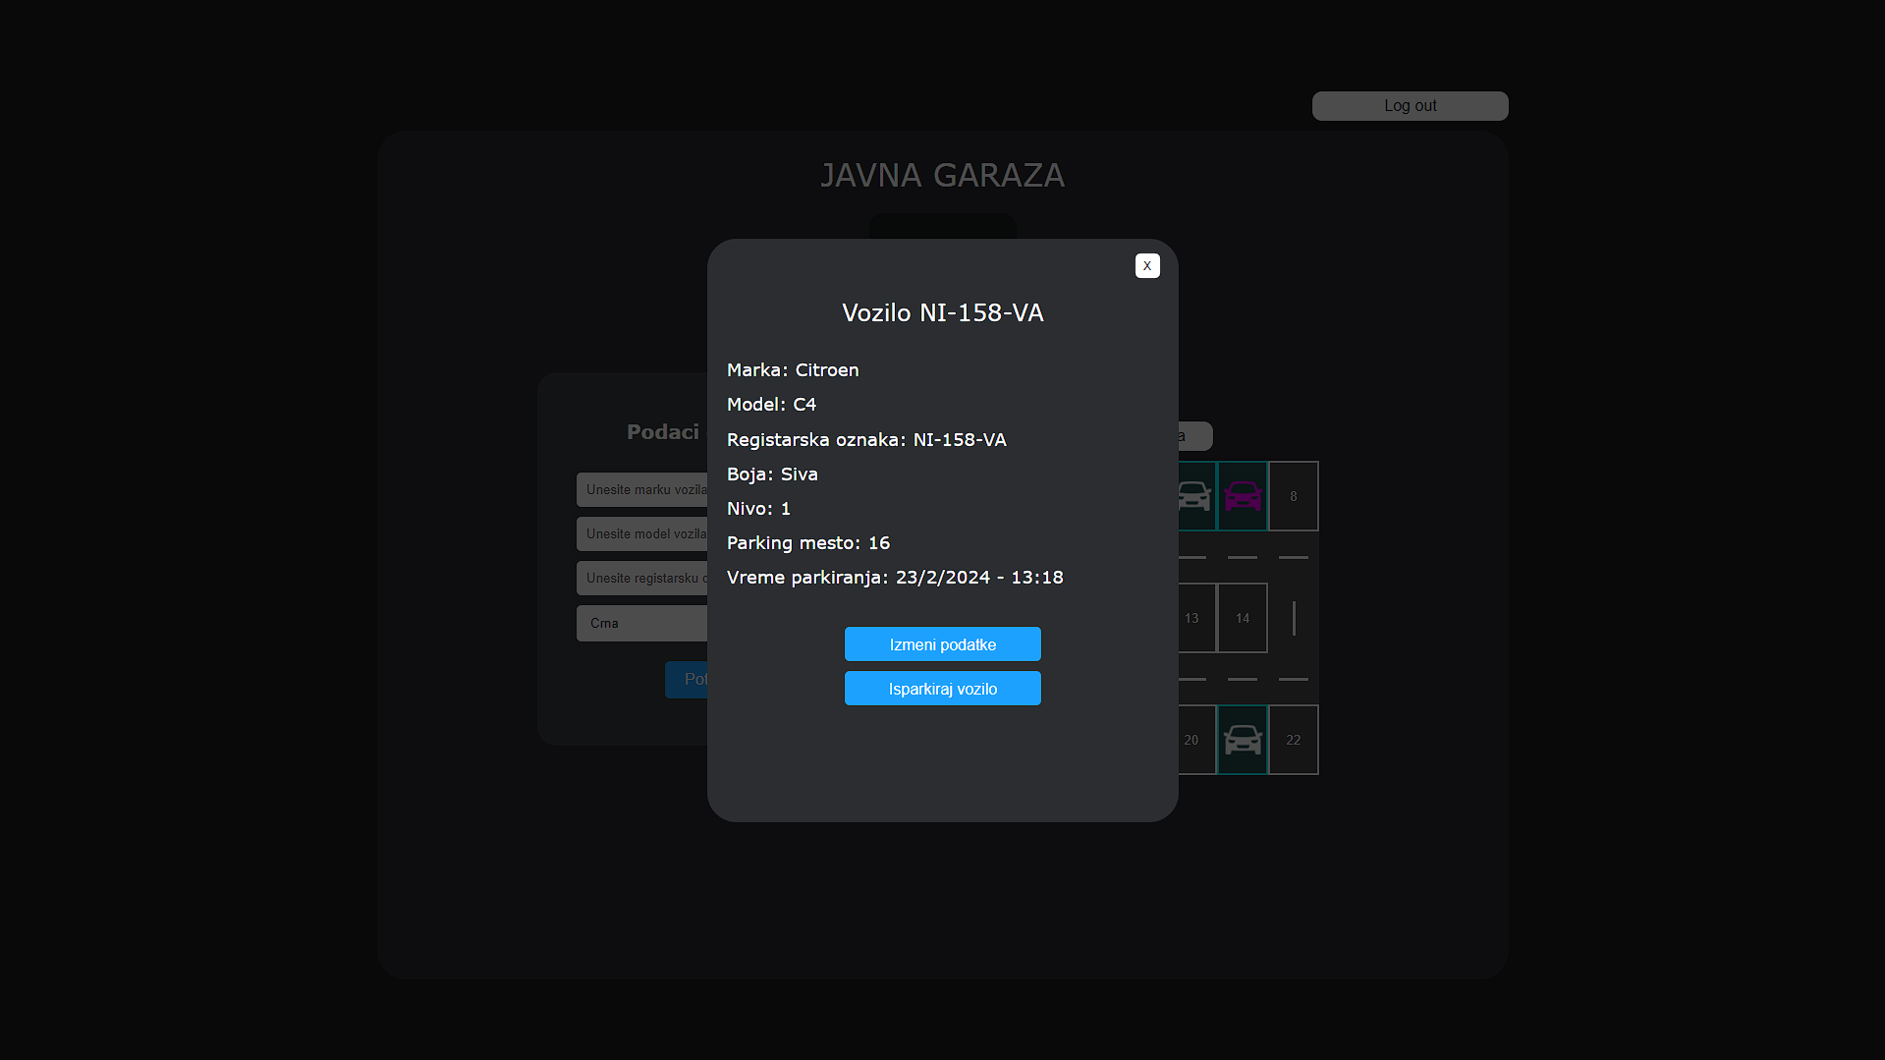Focus the Unesite marku vozila input field

(642, 489)
